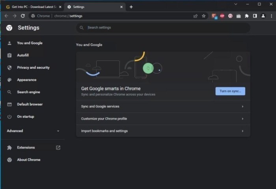Screen dimensions: 276x189
Task: Open the profile avatar menu
Action: click(x=263, y=16)
